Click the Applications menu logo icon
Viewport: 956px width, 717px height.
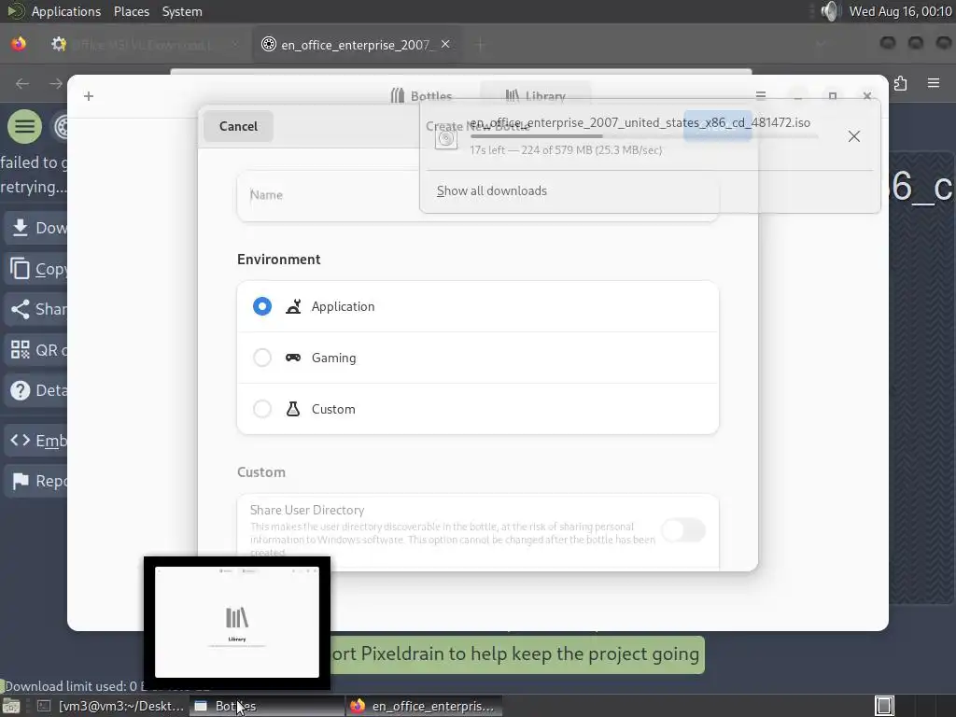click(15, 11)
